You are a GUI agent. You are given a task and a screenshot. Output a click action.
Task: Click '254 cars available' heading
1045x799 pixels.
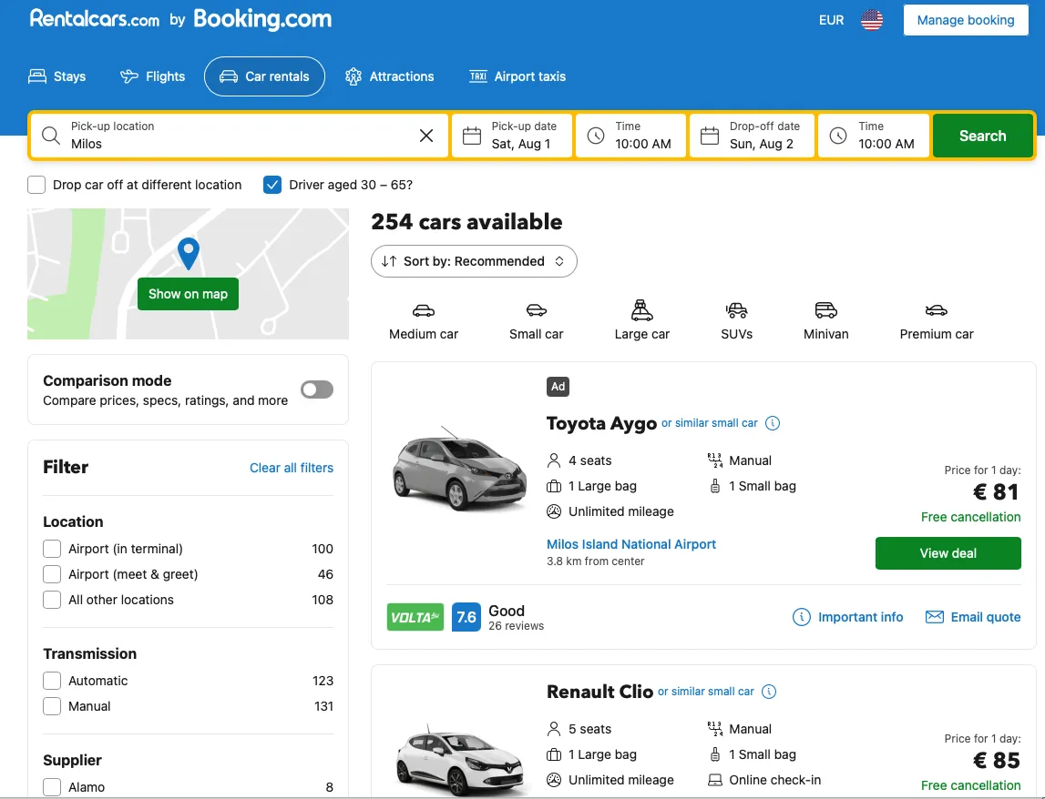[x=466, y=222]
